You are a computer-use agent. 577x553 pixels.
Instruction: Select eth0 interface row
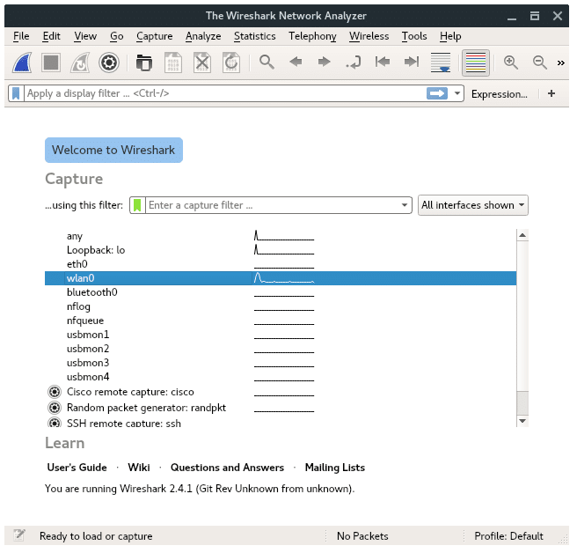coord(281,264)
